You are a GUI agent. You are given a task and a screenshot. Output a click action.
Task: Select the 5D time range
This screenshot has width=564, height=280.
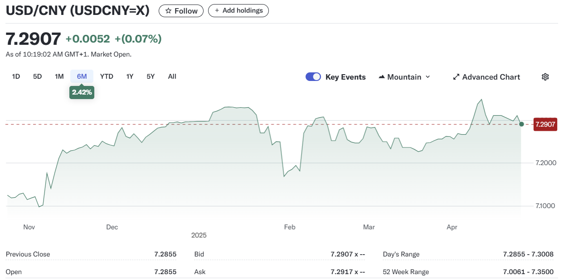[37, 76]
